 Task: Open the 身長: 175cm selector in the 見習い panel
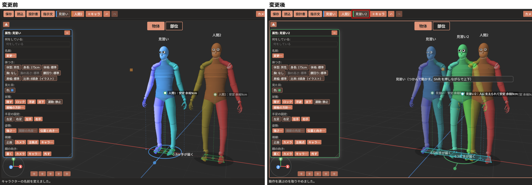click(31, 67)
